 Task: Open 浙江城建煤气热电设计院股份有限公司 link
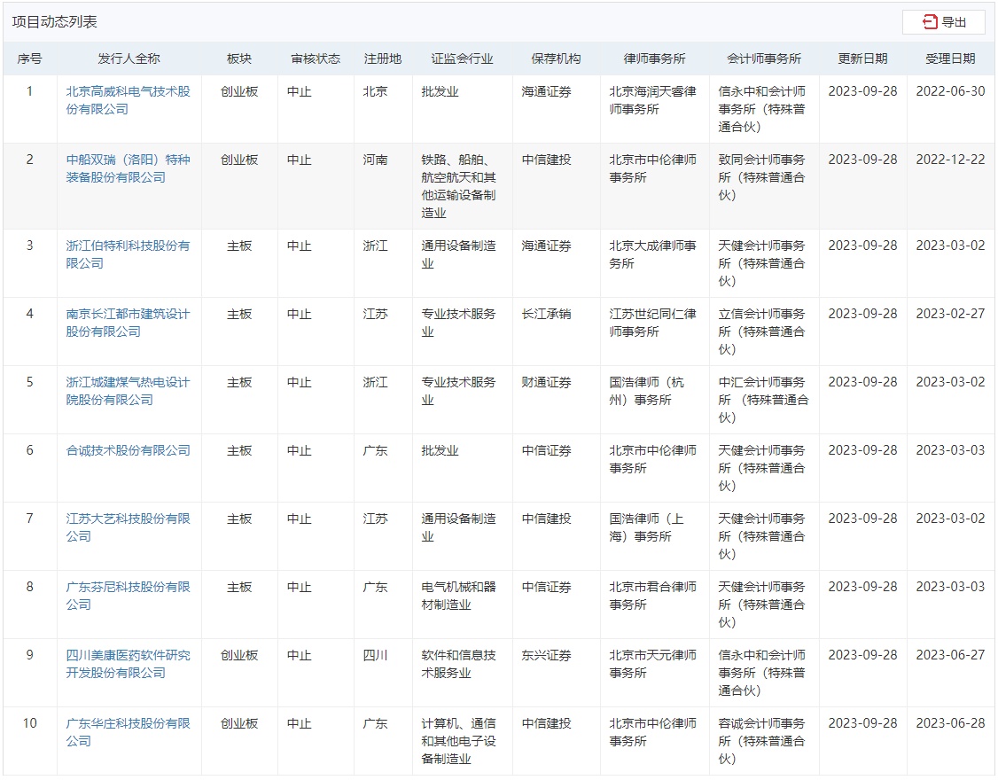pyautogui.click(x=128, y=390)
